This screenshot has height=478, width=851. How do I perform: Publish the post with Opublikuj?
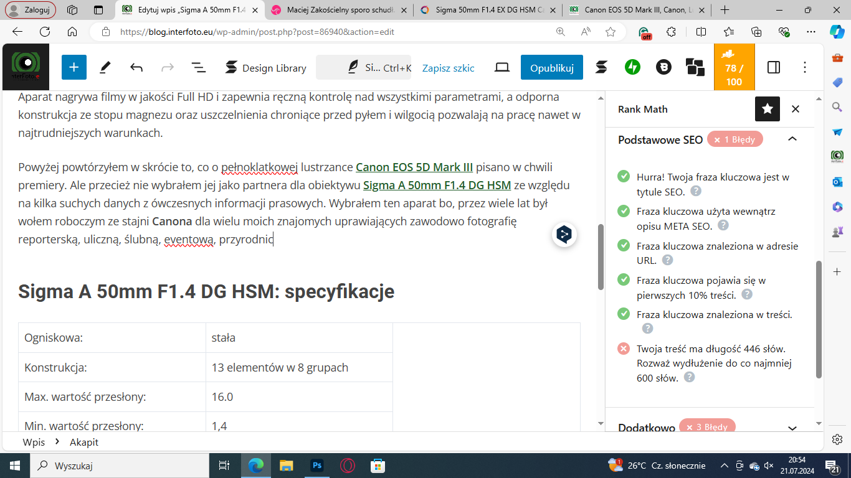tap(552, 67)
